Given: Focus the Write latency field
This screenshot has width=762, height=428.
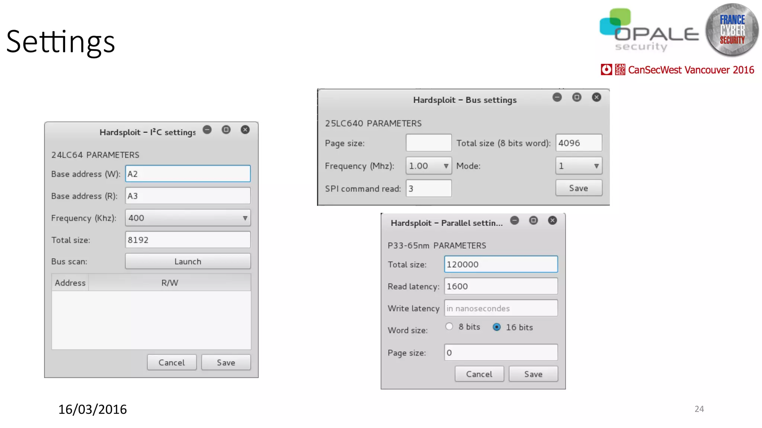Looking at the screenshot, I should tap(501, 308).
